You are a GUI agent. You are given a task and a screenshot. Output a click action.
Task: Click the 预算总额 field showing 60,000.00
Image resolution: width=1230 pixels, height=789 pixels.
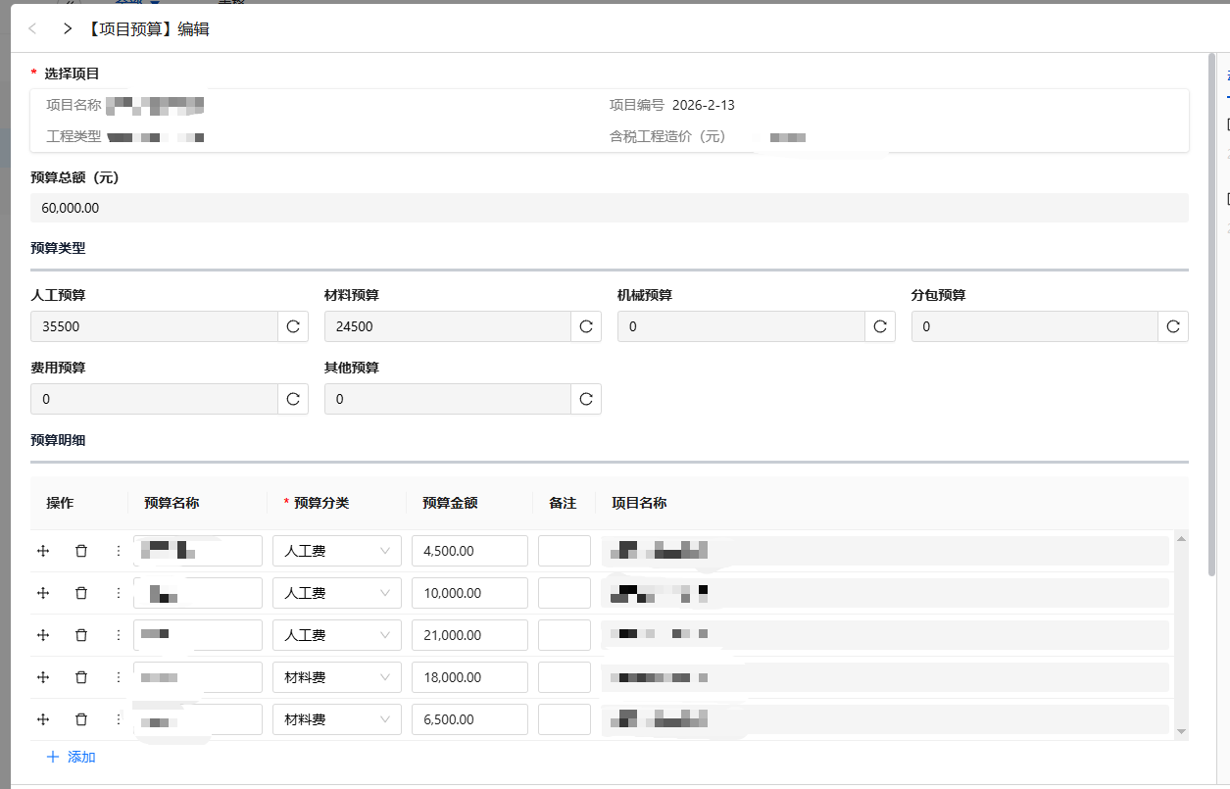pos(609,208)
